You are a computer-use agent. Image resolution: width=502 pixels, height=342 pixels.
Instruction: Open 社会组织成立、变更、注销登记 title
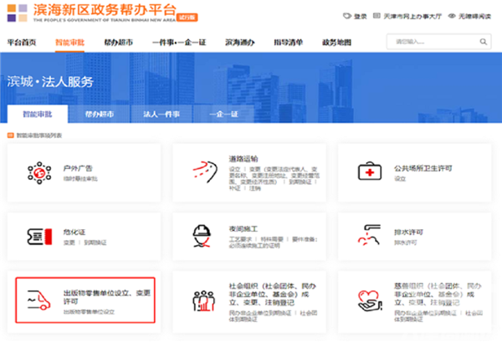click(x=272, y=294)
